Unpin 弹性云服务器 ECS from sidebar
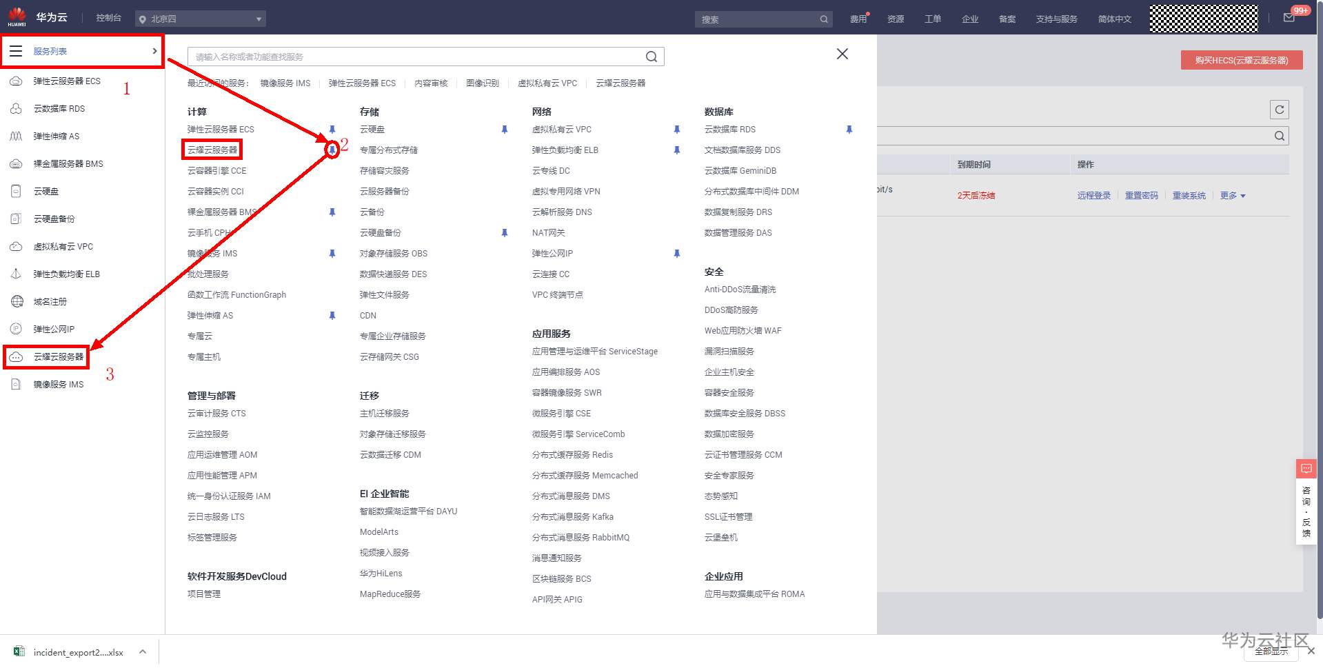The width and height of the screenshot is (1323, 668). pyautogui.click(x=332, y=130)
